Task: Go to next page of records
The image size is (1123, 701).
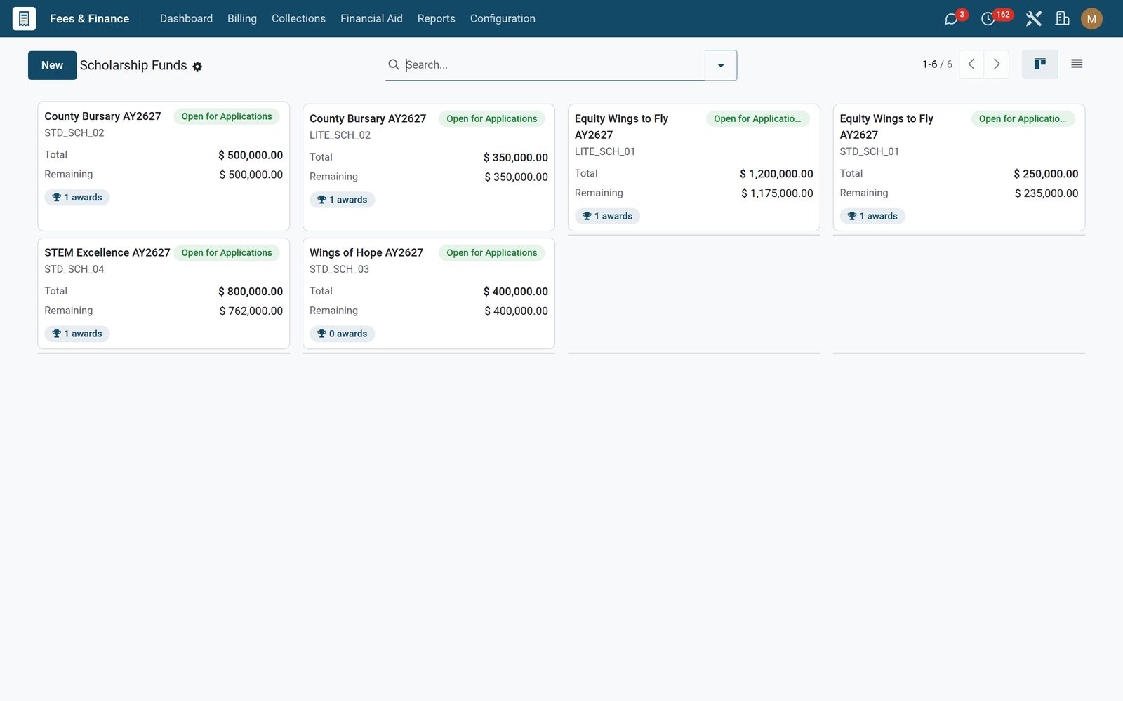Action: [997, 64]
